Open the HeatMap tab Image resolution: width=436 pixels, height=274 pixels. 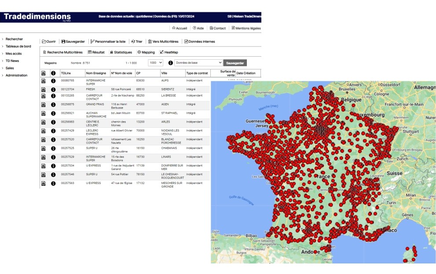click(169, 52)
